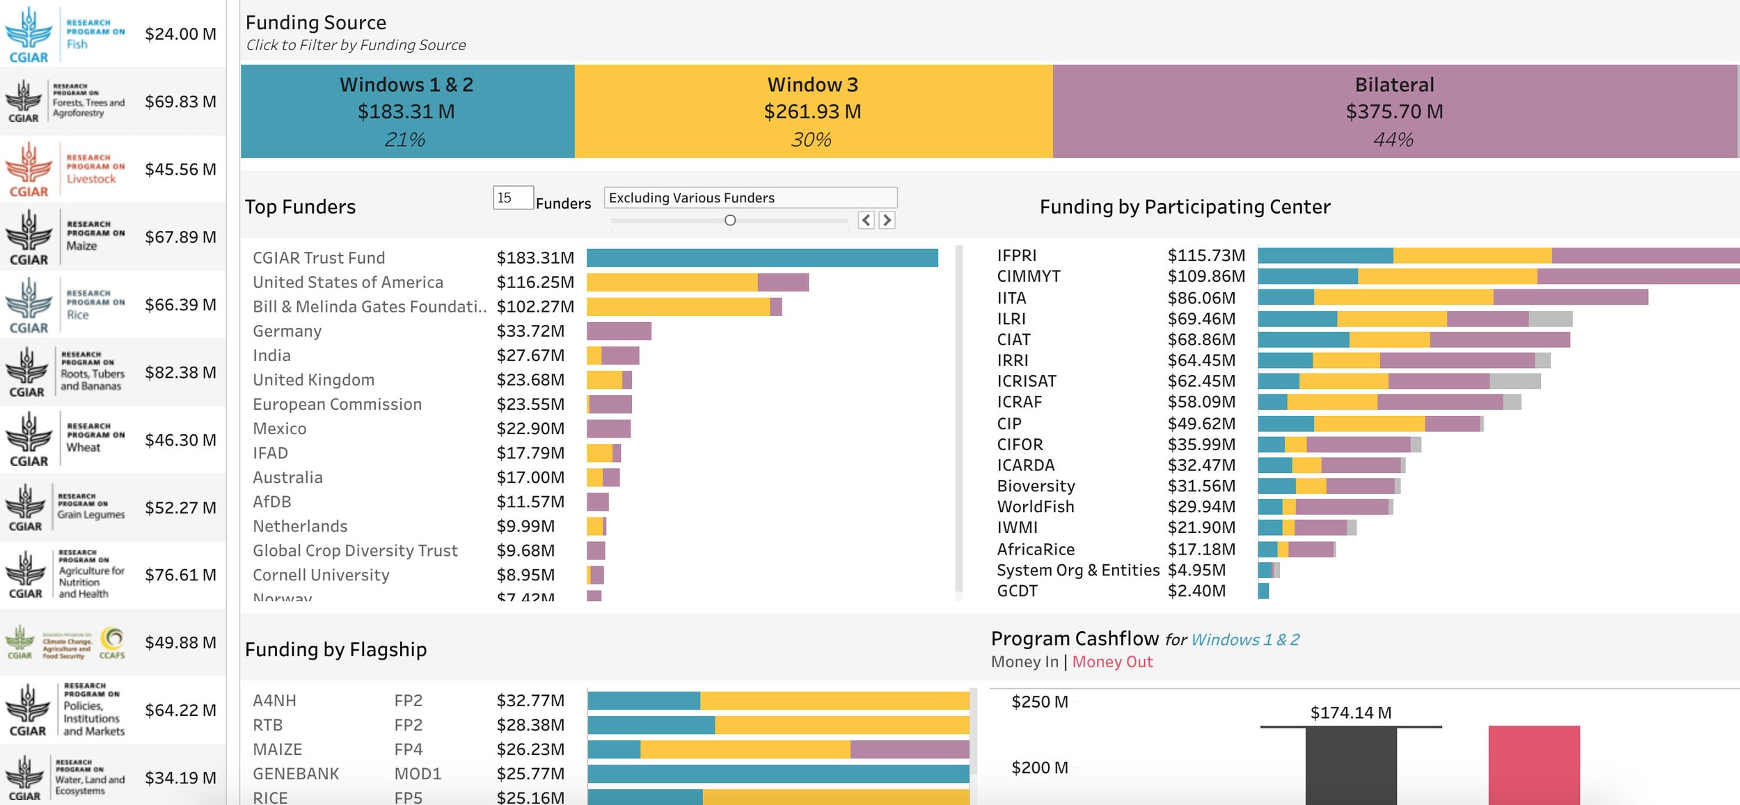
Task: Click the CCAFS climate change program logo
Action: (x=65, y=642)
